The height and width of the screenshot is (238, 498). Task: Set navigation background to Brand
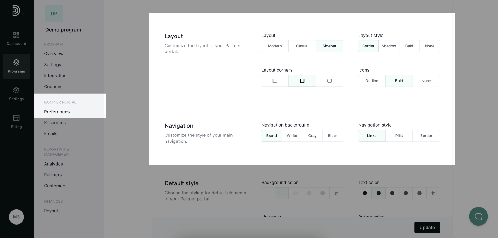[271, 136]
